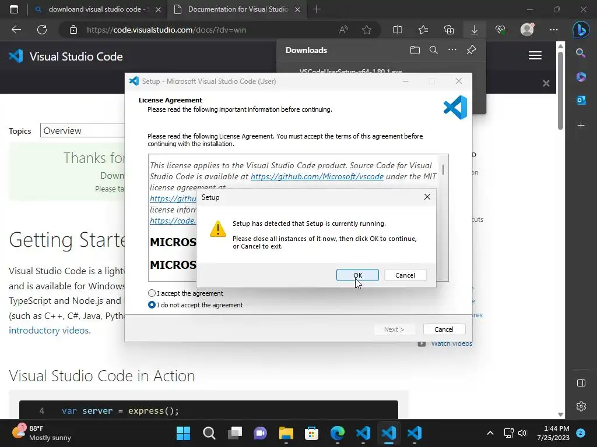Open Windows taskbar search
Viewport: 597px width, 447px height.
[209, 433]
